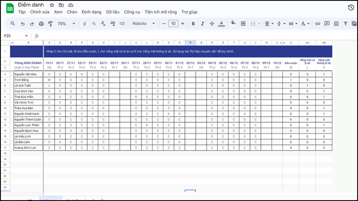Open the Tiện ích mở rộng menu

[161, 12]
